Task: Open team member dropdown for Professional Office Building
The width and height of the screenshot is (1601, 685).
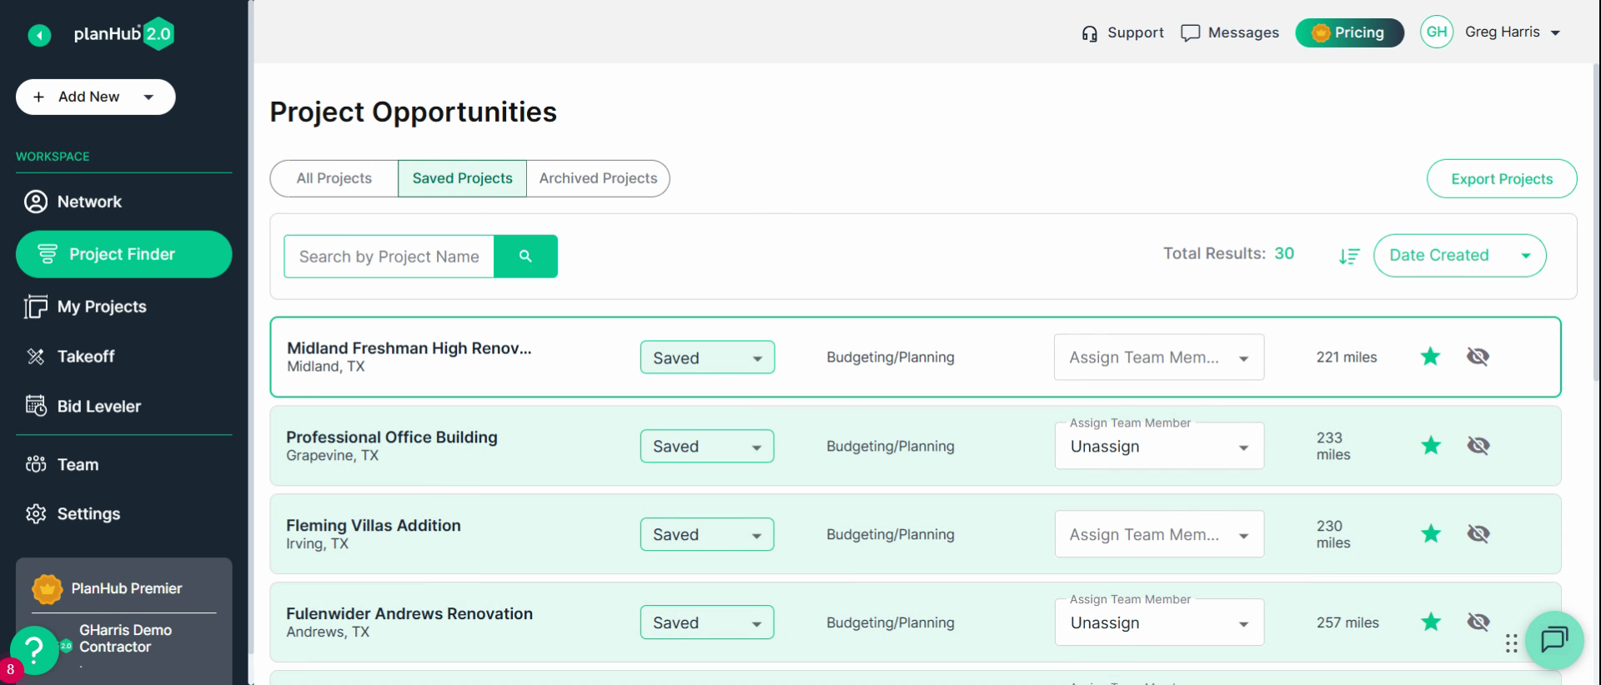Action: (x=1159, y=446)
